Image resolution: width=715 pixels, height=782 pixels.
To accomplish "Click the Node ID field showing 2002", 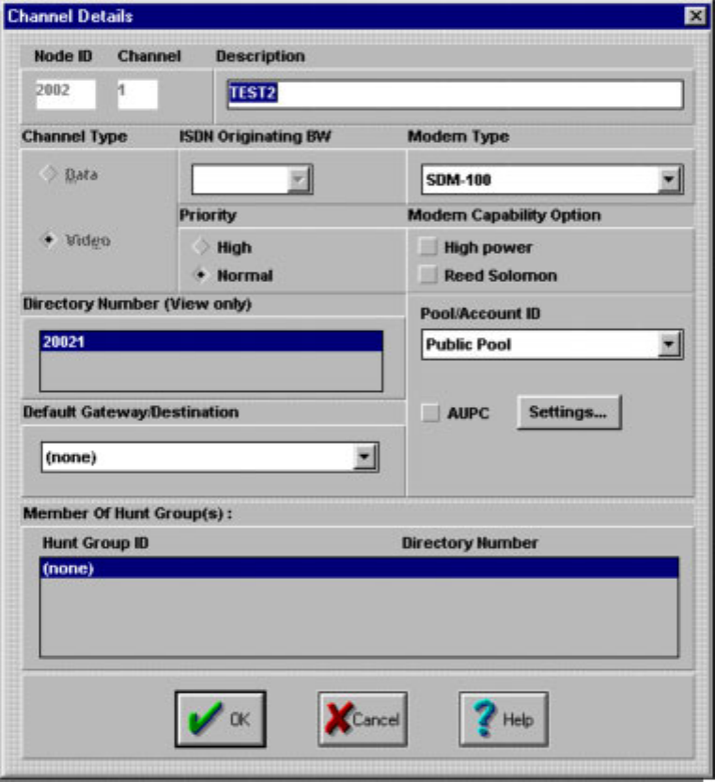I will coord(64,94).
